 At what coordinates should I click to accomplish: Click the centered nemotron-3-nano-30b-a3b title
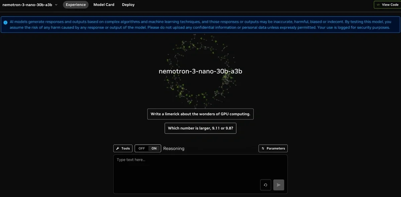pos(200,71)
